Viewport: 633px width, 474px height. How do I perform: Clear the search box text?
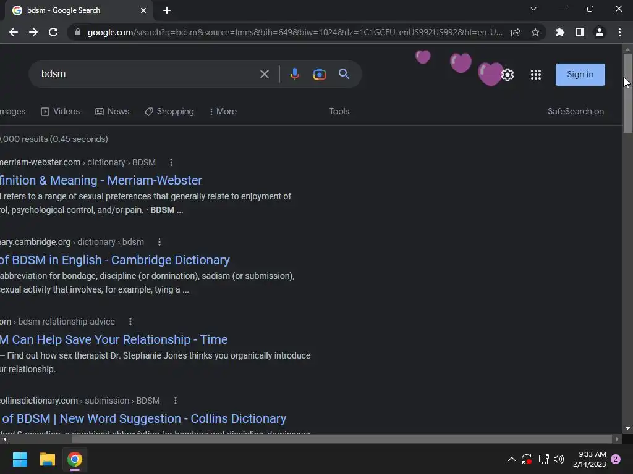265,74
